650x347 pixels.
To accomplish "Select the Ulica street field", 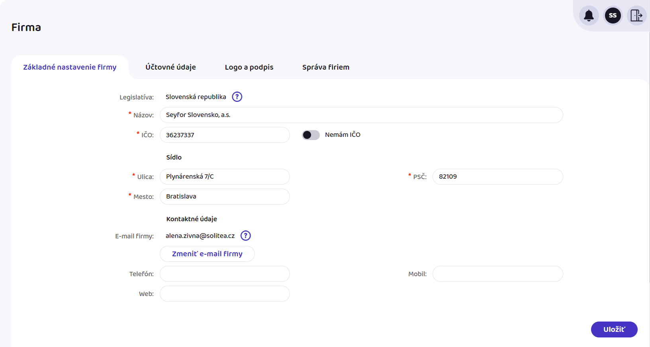I will pyautogui.click(x=225, y=177).
